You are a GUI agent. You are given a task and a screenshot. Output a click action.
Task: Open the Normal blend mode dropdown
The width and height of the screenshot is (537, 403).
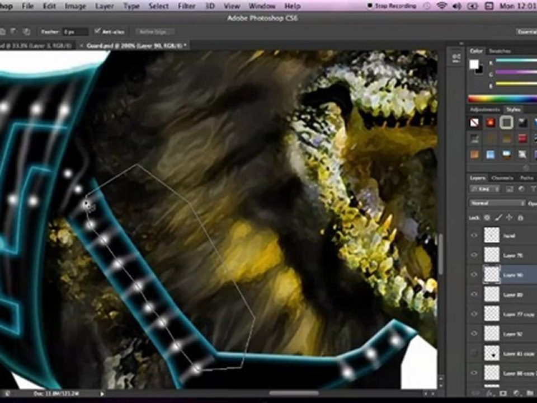coord(497,203)
